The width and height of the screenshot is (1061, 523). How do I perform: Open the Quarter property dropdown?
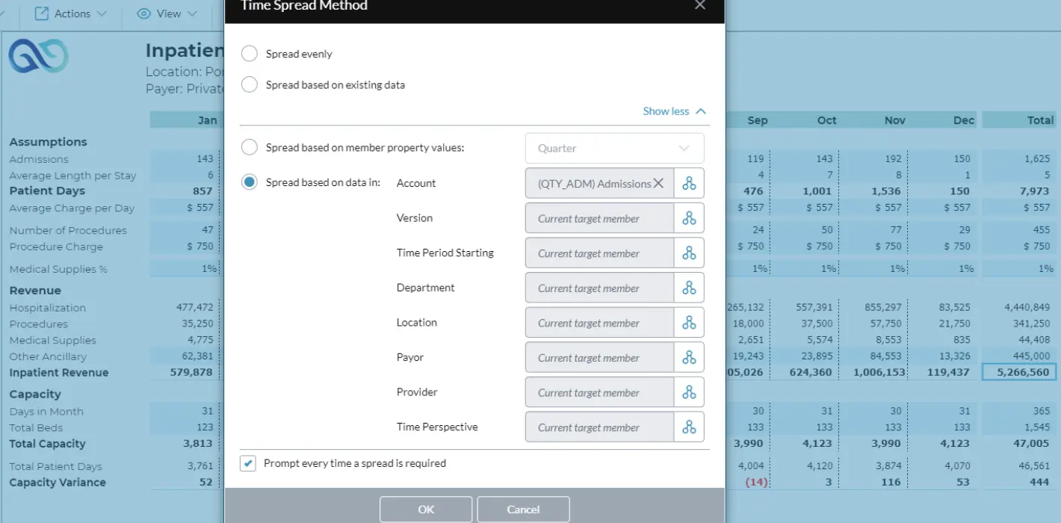point(614,148)
